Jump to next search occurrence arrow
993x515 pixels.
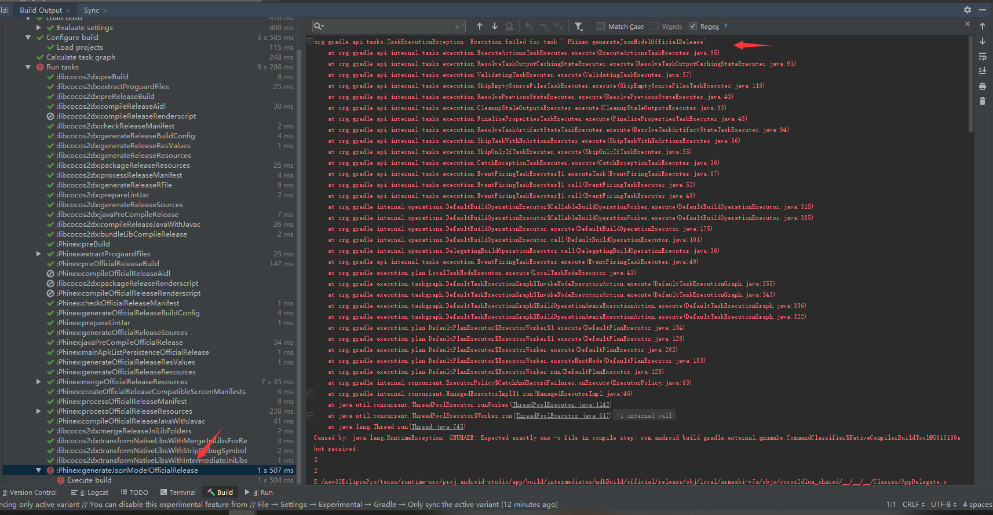pyautogui.click(x=495, y=26)
